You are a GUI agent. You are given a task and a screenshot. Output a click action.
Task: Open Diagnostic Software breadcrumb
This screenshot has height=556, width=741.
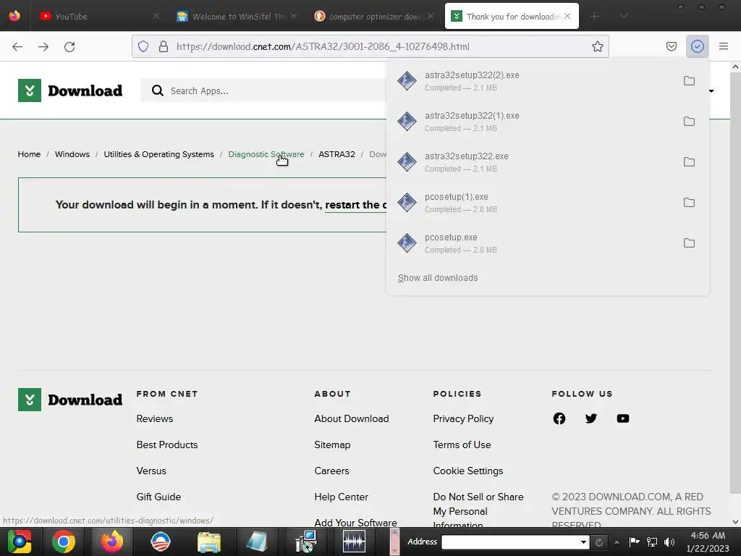click(266, 154)
